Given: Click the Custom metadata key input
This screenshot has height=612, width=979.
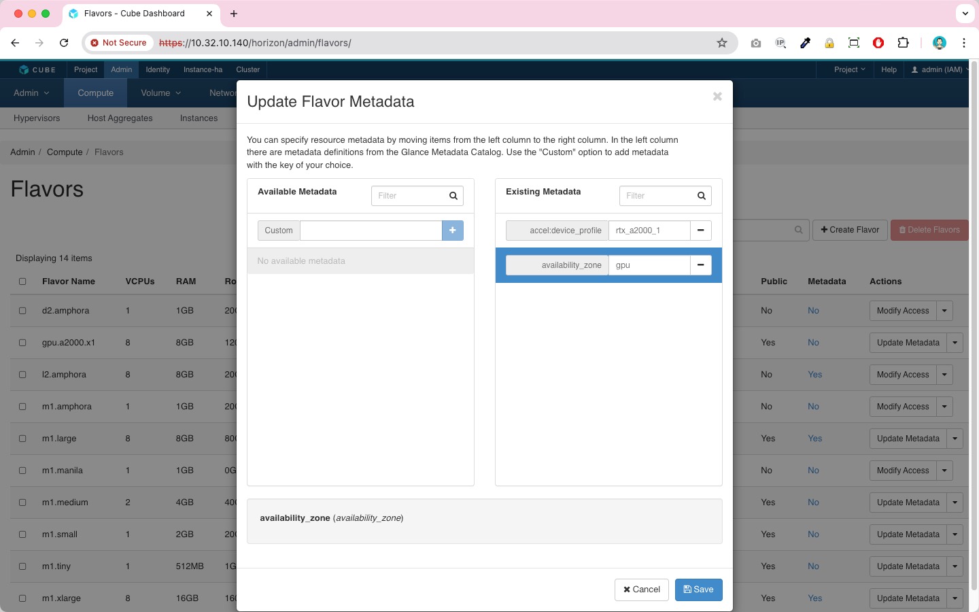Looking at the screenshot, I should [x=371, y=231].
